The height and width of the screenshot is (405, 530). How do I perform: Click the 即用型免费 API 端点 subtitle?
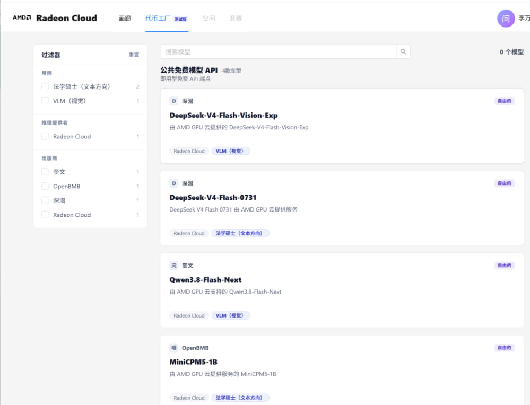tap(185, 78)
